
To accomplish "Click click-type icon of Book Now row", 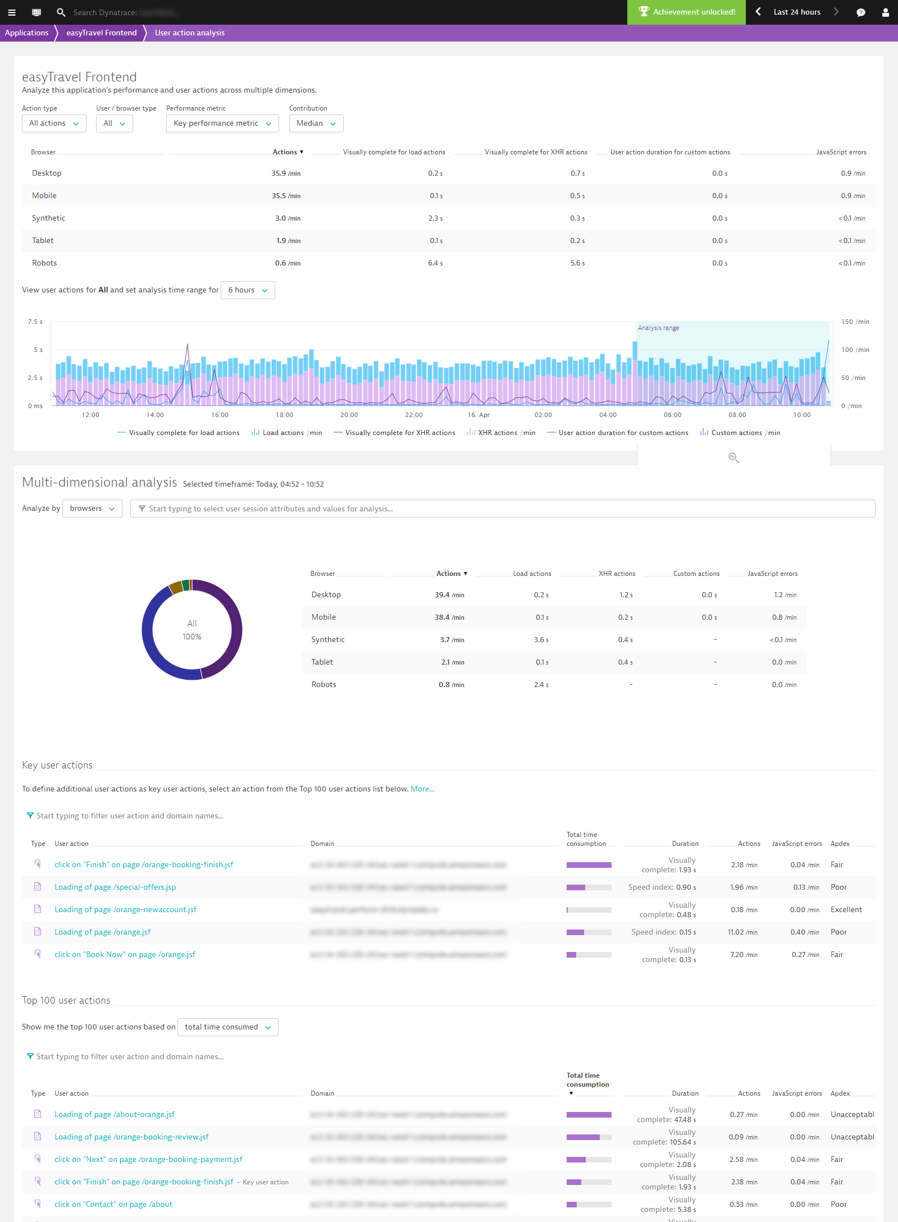I will tap(38, 954).
